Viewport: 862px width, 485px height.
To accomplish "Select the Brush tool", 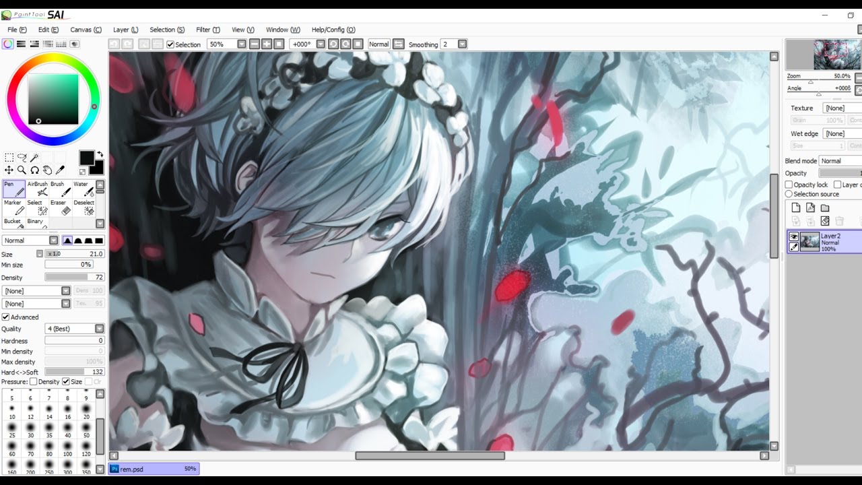I will [x=61, y=189].
